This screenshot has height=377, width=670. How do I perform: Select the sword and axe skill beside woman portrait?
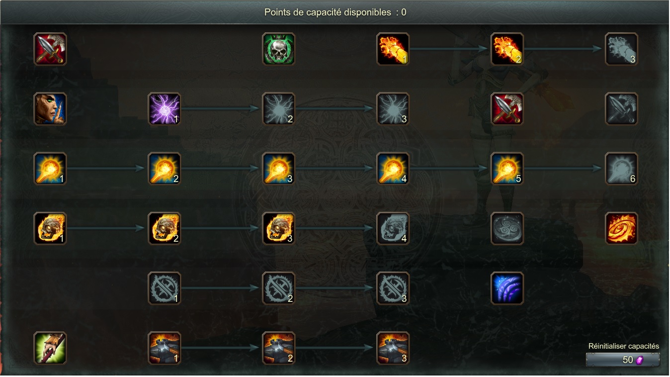tap(50, 49)
